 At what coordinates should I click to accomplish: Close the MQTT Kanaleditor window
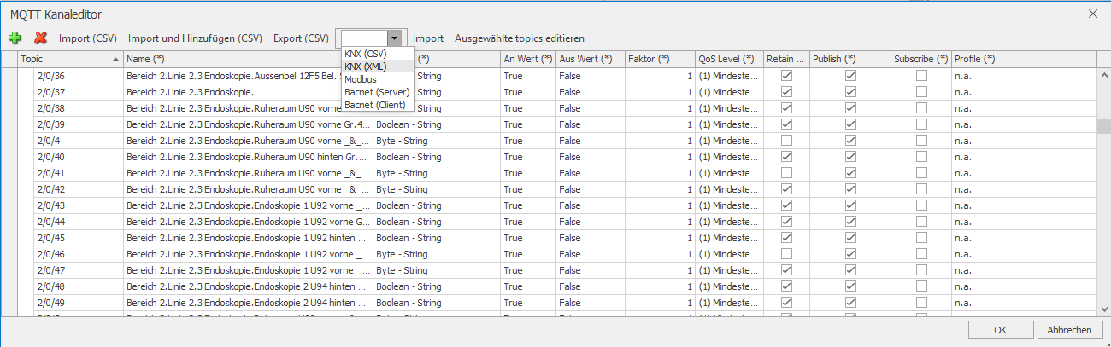click(x=1093, y=13)
